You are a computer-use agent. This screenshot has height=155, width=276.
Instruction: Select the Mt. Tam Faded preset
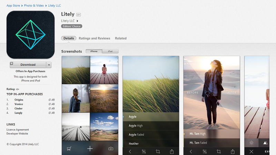(212, 143)
